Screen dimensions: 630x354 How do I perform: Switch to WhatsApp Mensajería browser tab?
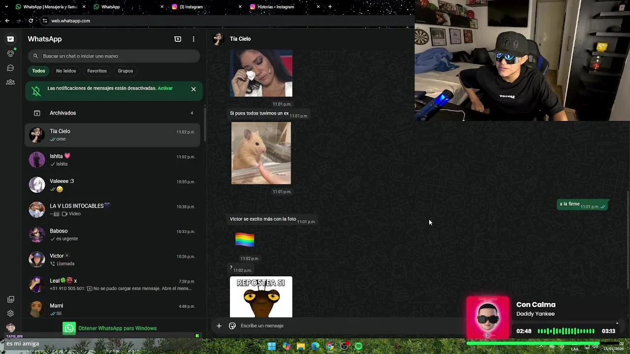(51, 7)
